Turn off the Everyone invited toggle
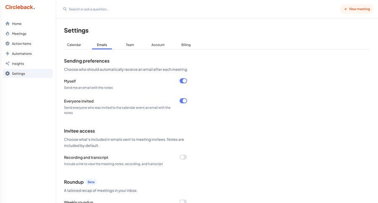This screenshot has height=203, width=378. point(183,101)
